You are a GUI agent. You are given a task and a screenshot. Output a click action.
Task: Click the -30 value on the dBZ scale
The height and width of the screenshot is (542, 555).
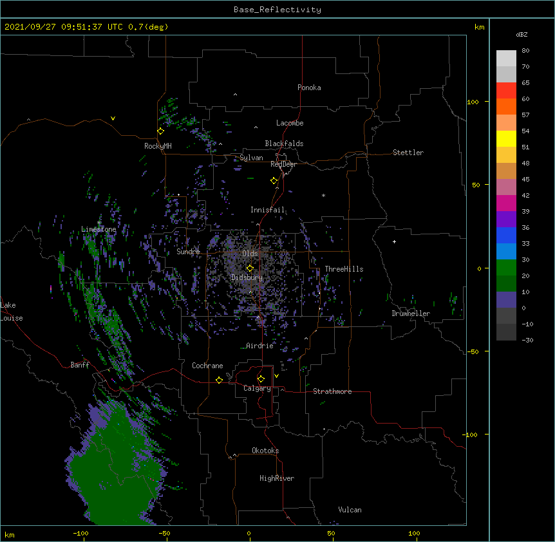coord(527,340)
